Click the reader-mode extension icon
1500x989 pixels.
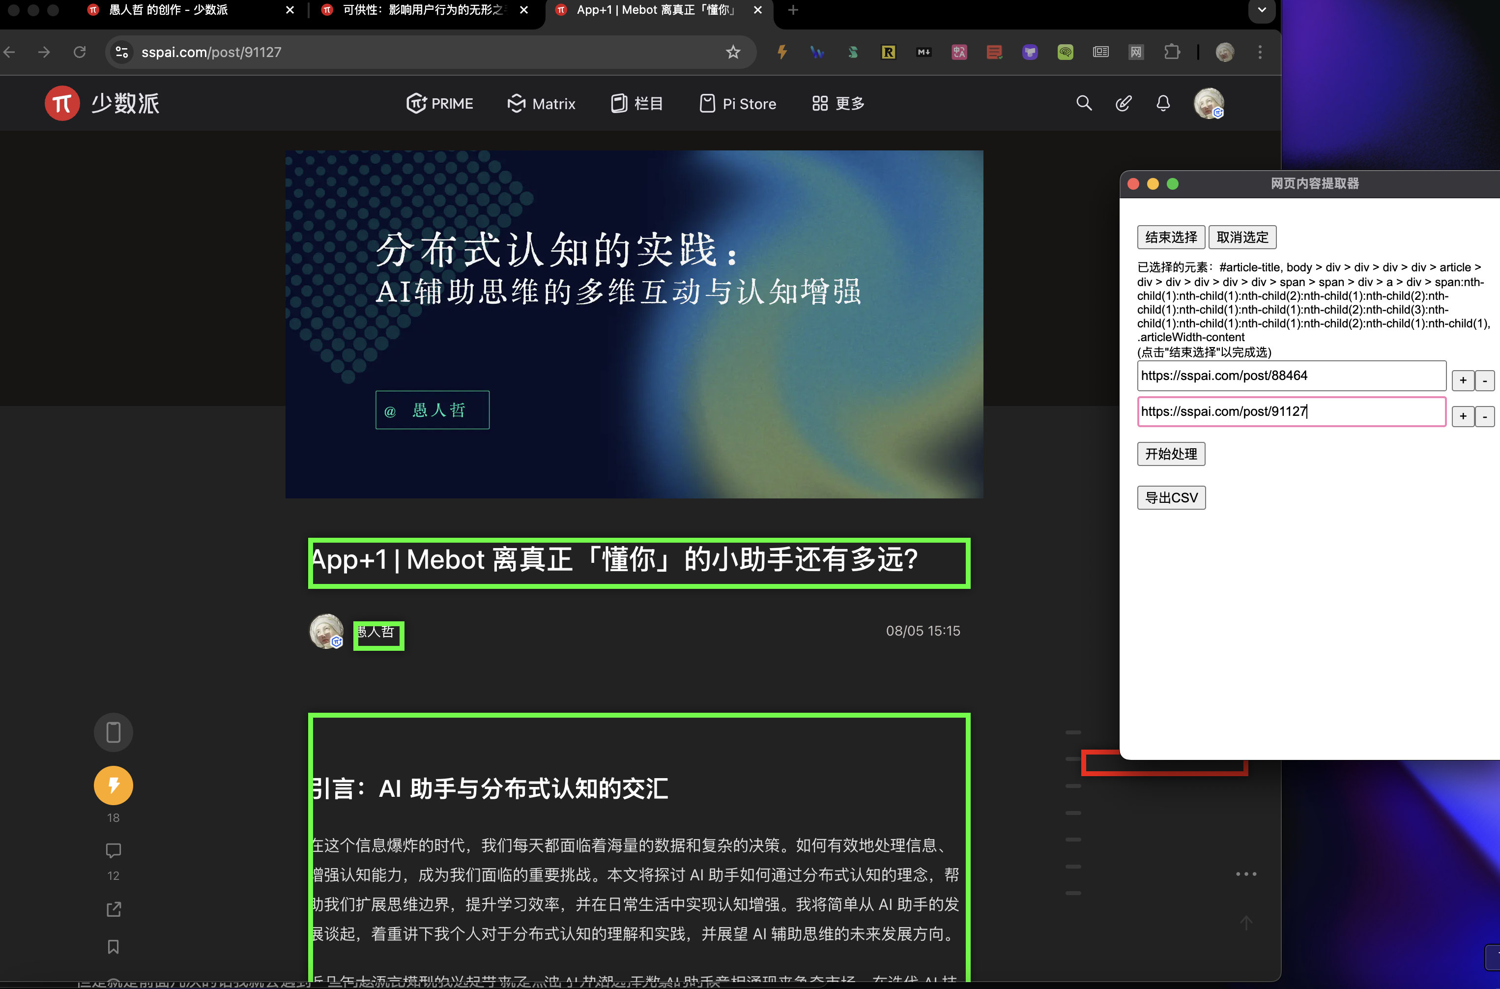click(x=1101, y=52)
